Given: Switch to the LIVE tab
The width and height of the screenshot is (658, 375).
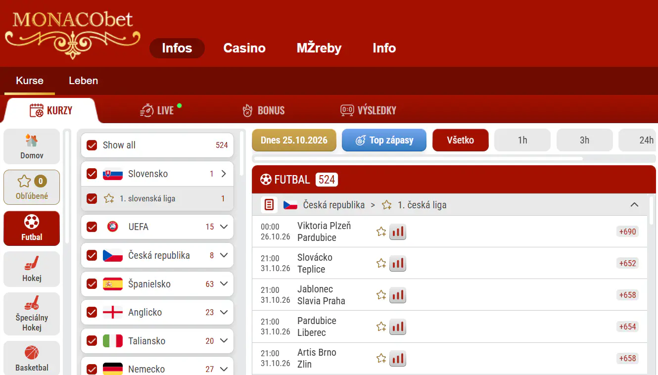Looking at the screenshot, I should click(x=161, y=110).
